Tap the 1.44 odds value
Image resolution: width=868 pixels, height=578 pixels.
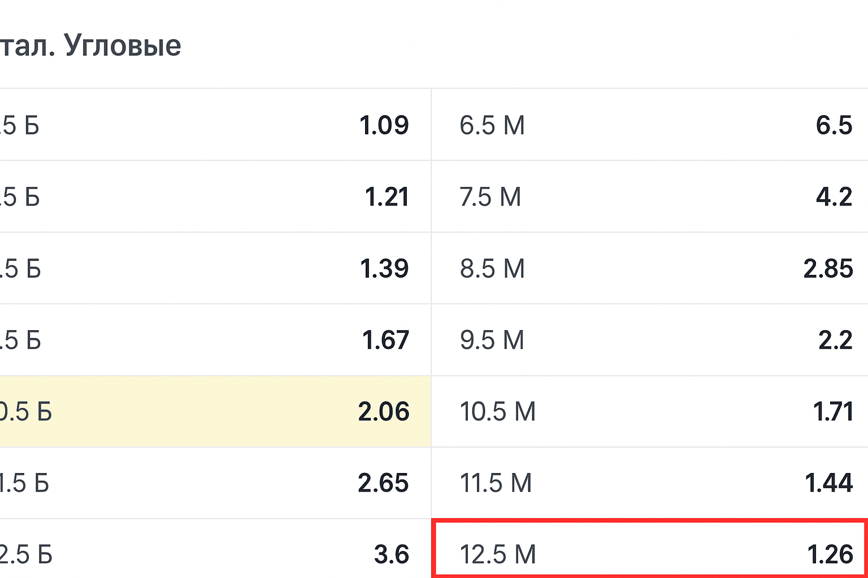tap(828, 483)
